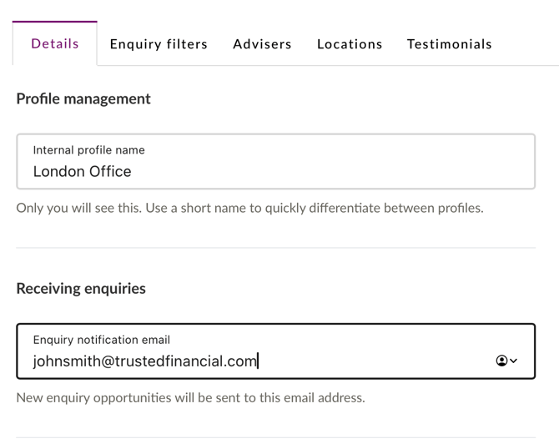Click the 'Profile management' heading
This screenshot has height=439, width=559.
pos(83,98)
